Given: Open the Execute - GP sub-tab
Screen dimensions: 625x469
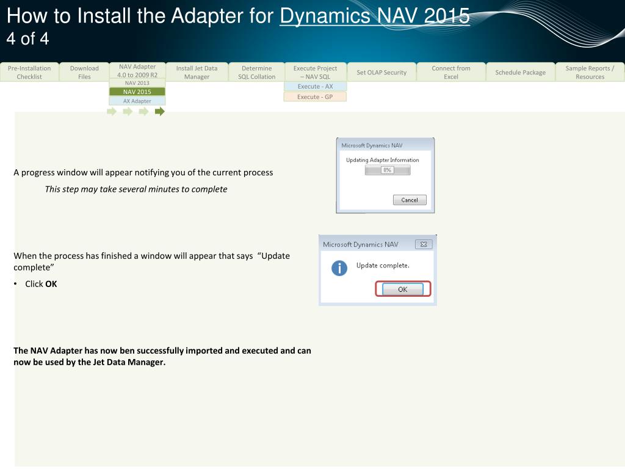Looking at the screenshot, I should (315, 97).
